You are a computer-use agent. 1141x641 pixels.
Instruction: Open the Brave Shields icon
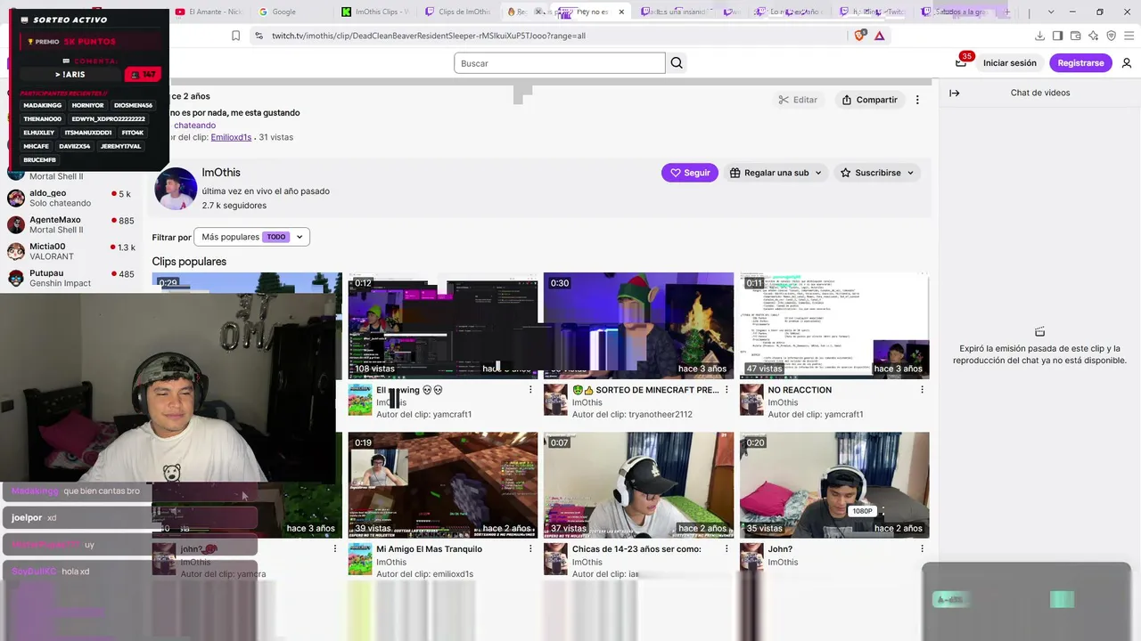[x=860, y=36]
